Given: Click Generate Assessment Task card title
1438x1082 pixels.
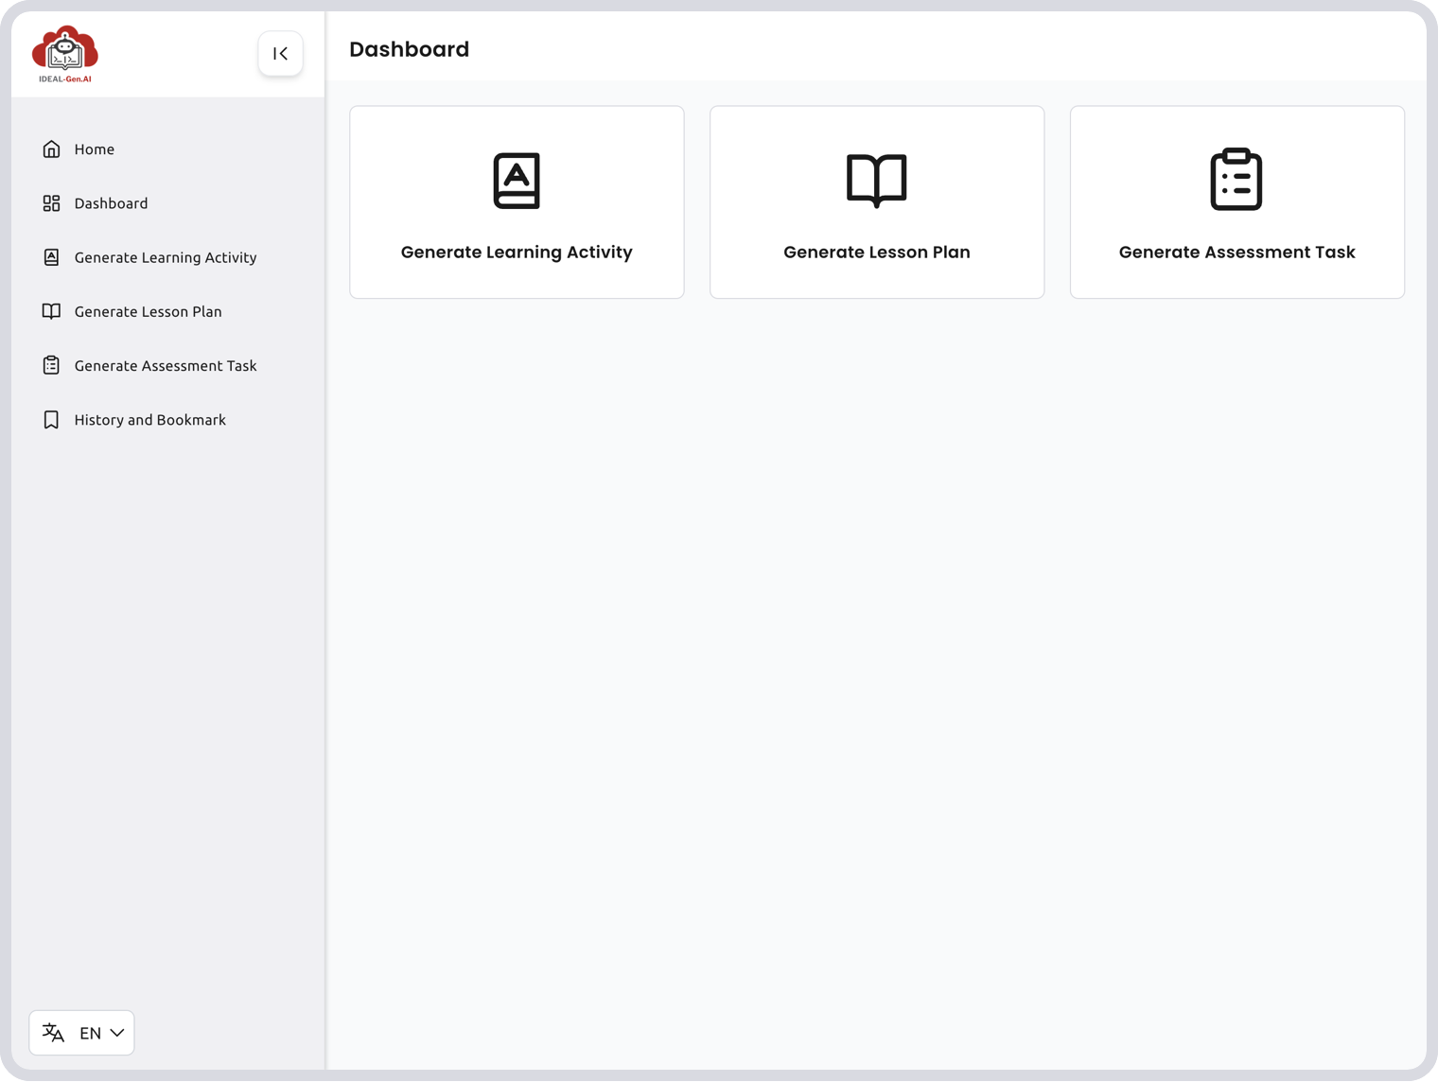Looking at the screenshot, I should (x=1237, y=253).
